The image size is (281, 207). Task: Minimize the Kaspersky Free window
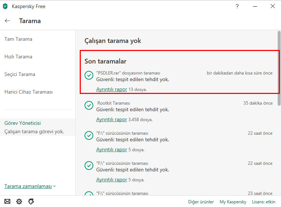pyautogui.click(x=255, y=7)
